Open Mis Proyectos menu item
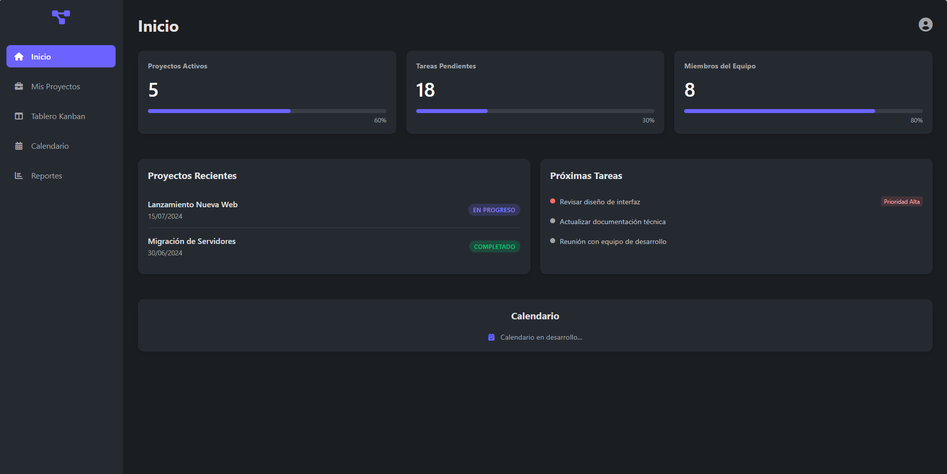 56,86
